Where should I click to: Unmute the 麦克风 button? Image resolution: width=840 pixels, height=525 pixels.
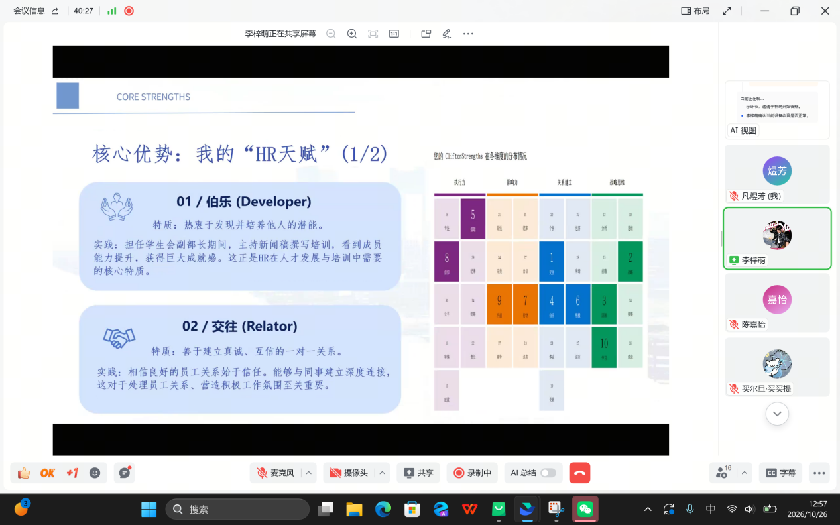(276, 473)
